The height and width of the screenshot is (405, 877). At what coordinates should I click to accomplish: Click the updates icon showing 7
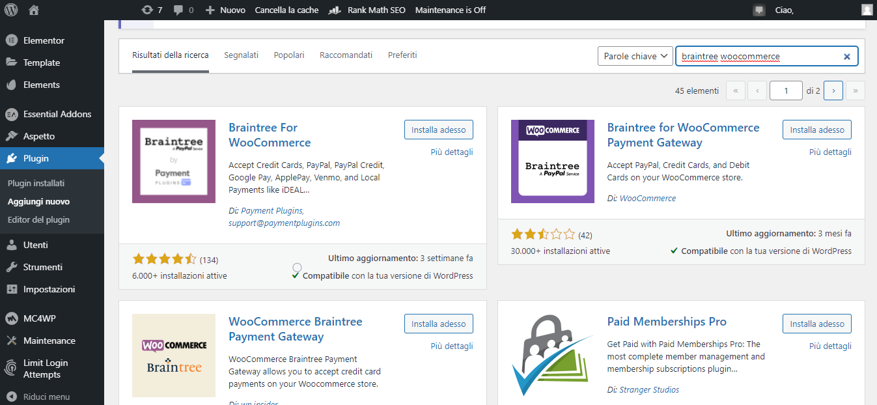[148, 10]
